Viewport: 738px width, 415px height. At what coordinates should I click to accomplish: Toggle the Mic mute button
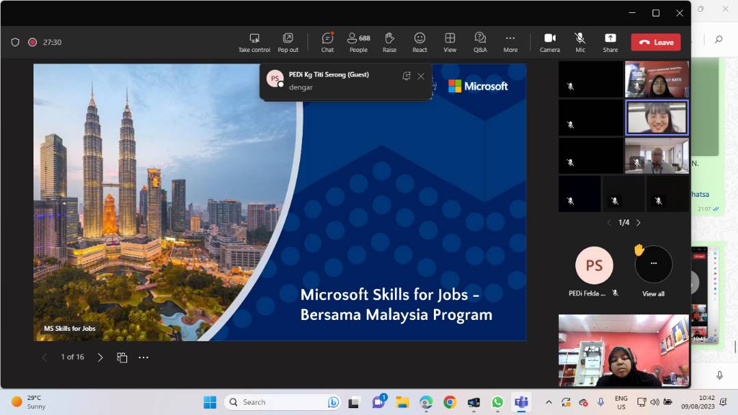(580, 42)
